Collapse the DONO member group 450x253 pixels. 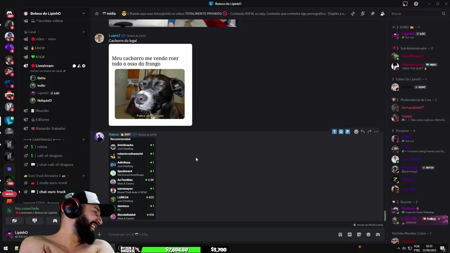406,27
